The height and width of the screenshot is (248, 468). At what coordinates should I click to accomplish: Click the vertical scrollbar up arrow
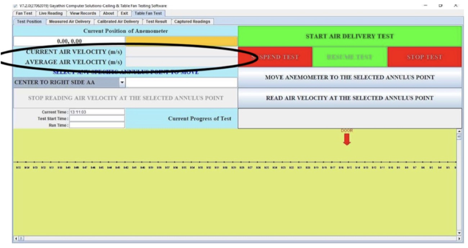[x=459, y=131]
